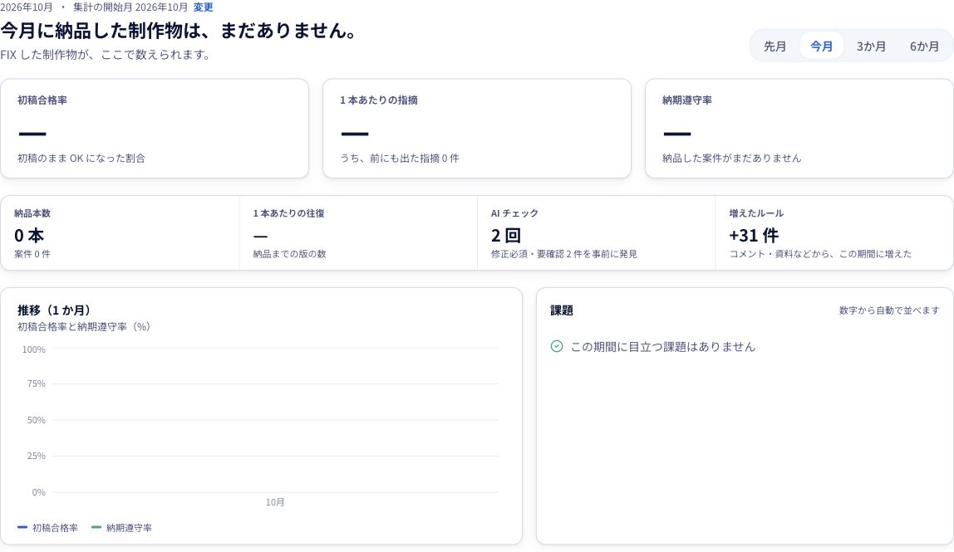Screen dimensions: 954x552
Task: Click the 推移（1 か月） chart title
Action: click(x=54, y=310)
